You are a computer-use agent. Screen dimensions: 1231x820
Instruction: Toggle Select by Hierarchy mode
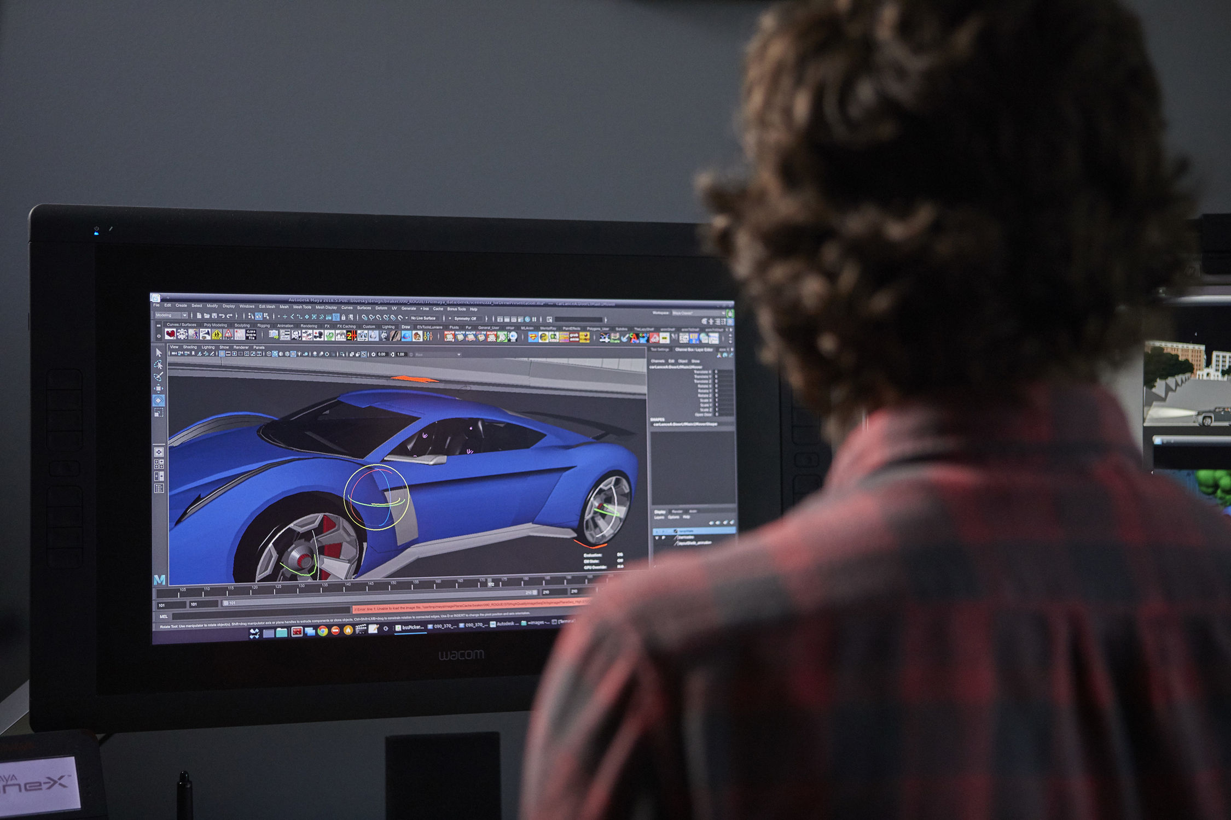[251, 316]
